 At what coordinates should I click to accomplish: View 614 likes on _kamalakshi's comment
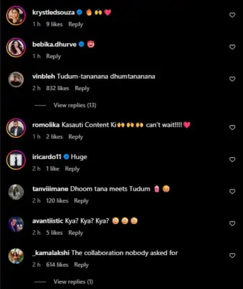coord(57,265)
